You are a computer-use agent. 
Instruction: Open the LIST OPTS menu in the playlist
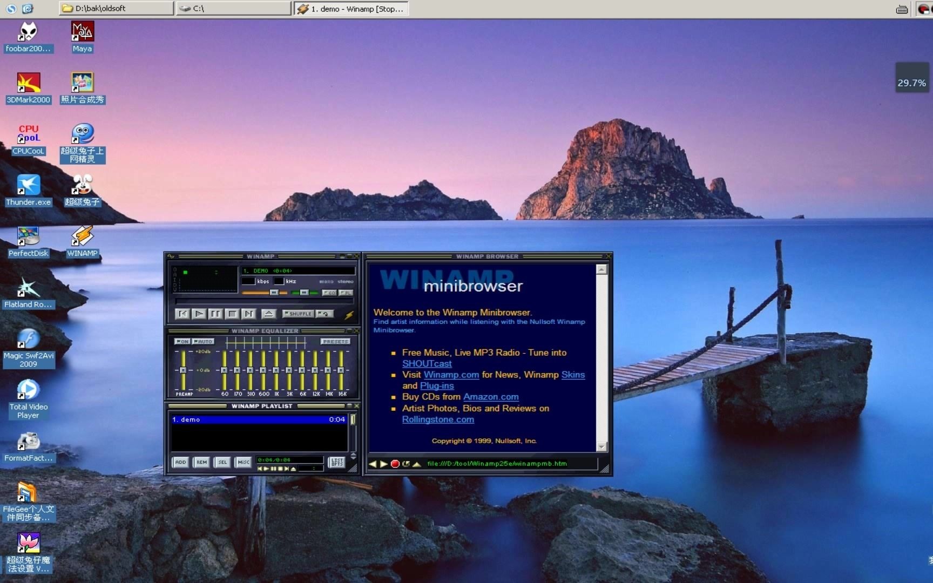click(336, 463)
